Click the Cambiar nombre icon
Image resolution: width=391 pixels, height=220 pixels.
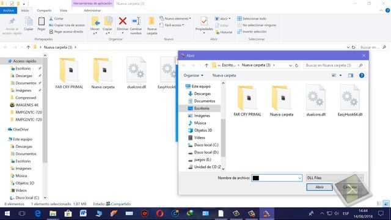[136, 21]
